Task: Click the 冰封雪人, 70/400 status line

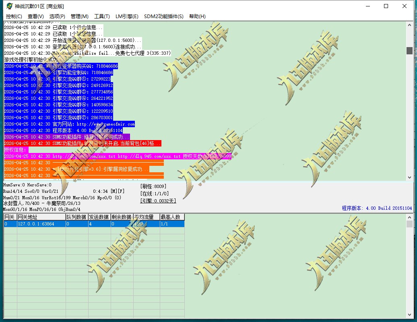Action: click(42, 203)
